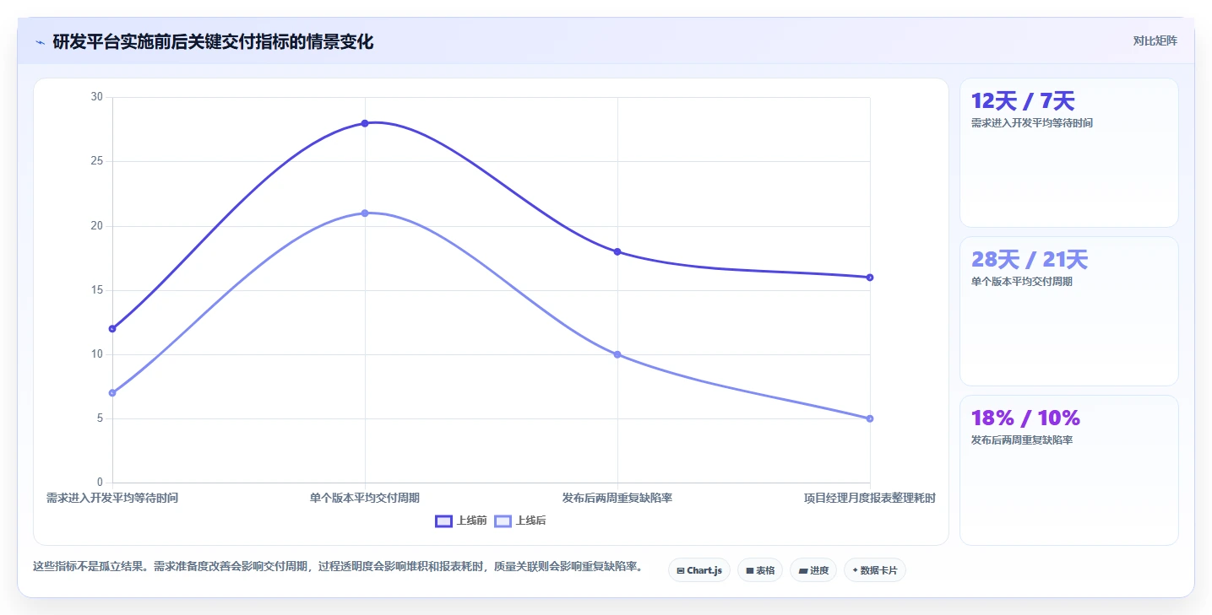Image resolution: width=1212 pixels, height=615 pixels.
Task: Click axis label 单个版本平均交付周期 under chart
Action: pyautogui.click(x=365, y=498)
